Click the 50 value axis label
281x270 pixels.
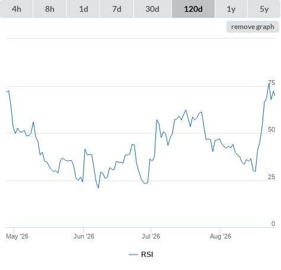(x=272, y=129)
